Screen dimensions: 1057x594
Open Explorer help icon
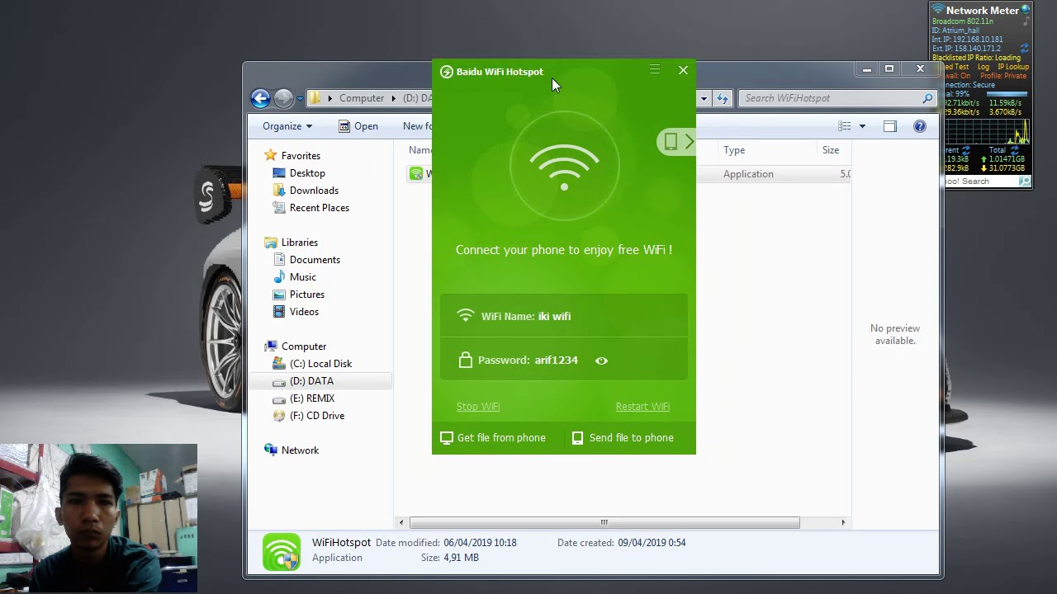[x=920, y=126]
